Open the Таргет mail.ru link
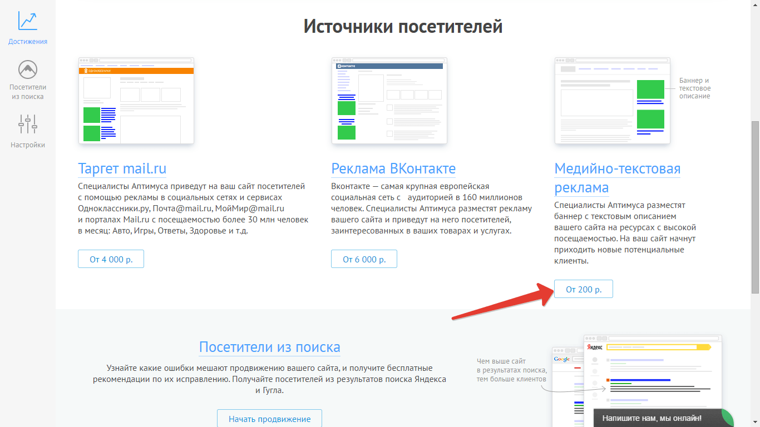 pyautogui.click(x=122, y=168)
